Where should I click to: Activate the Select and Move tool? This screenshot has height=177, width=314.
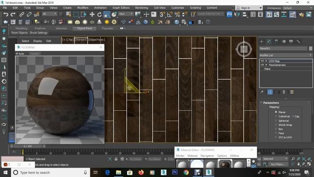[92, 14]
